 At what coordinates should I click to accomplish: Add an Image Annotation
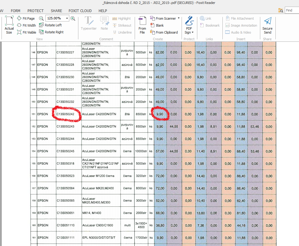tap(241, 25)
